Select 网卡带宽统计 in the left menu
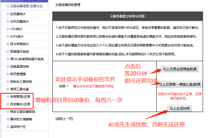The width and height of the screenshot is (208, 138). tap(19, 44)
